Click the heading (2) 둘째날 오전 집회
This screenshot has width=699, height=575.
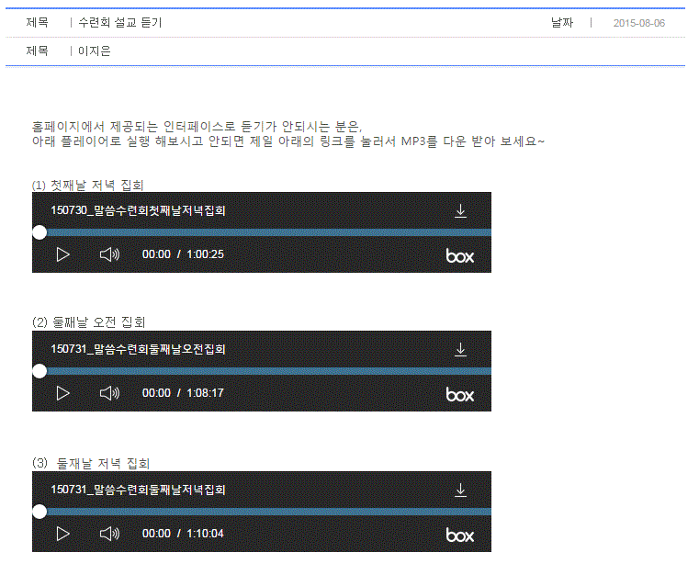click(x=89, y=321)
